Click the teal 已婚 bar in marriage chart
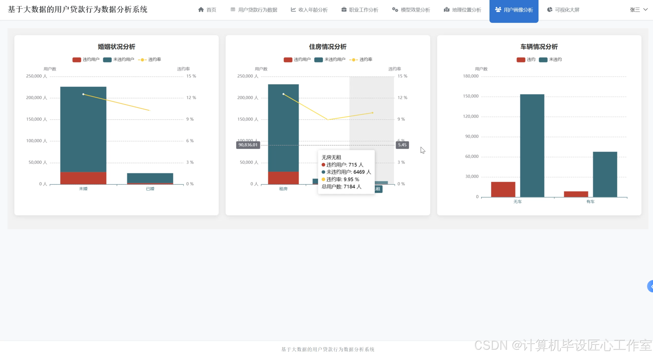Screen dimensions: 653x356 pos(150,178)
